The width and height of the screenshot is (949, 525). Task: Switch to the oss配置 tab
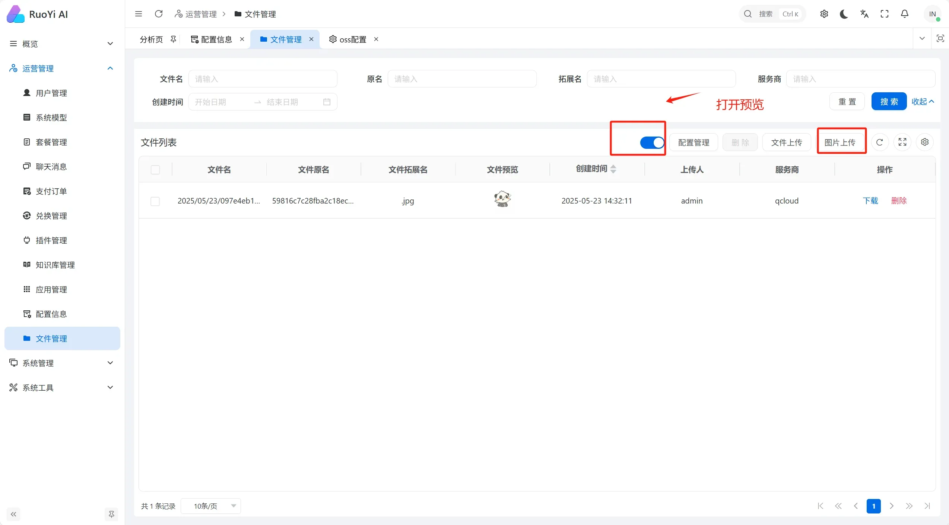click(x=352, y=39)
